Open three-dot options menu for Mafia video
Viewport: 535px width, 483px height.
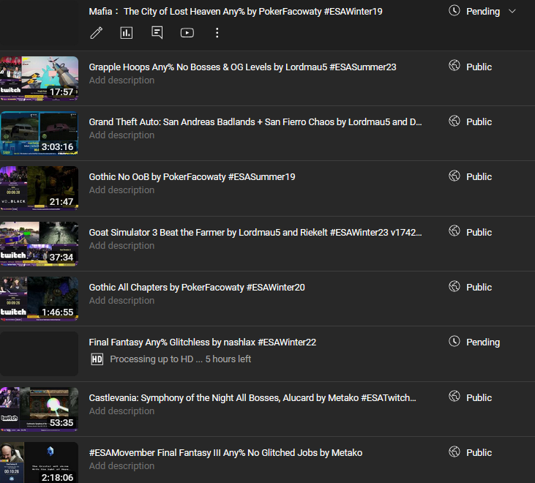217,33
